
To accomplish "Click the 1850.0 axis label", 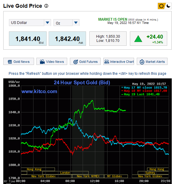I will [x=14, y=99].
